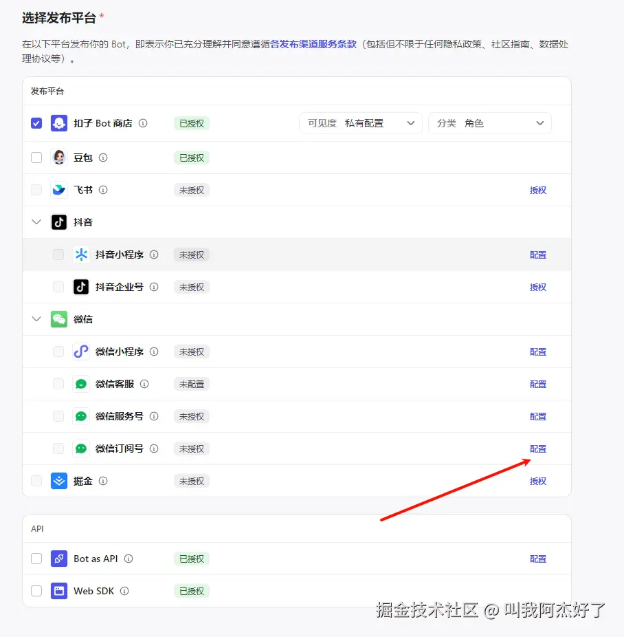The image size is (624, 637).
Task: Select the 微信服务号 checkbox
Action: (x=58, y=416)
